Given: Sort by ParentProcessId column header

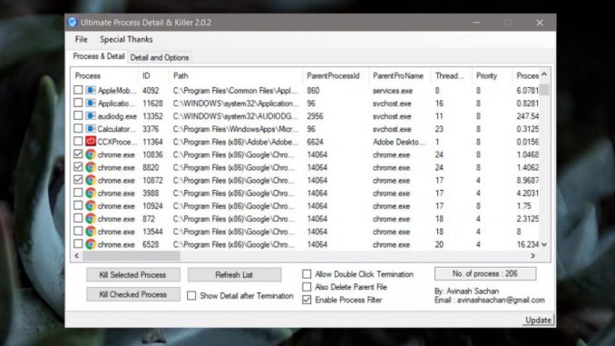Looking at the screenshot, I should (336, 75).
